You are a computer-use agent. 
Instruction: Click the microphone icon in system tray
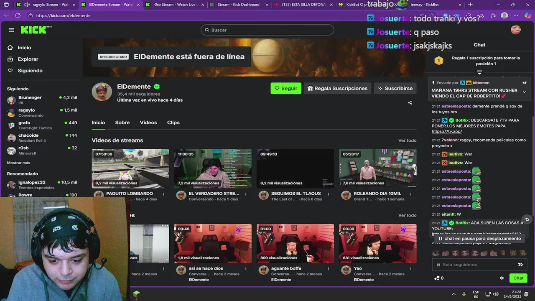(464, 294)
